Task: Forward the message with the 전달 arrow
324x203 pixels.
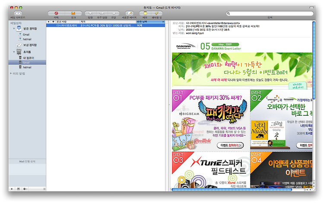Action: point(114,13)
